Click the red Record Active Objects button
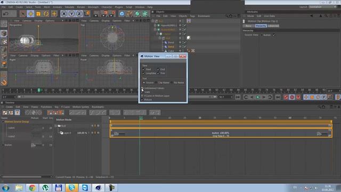The image size is (341, 192). pos(286,97)
